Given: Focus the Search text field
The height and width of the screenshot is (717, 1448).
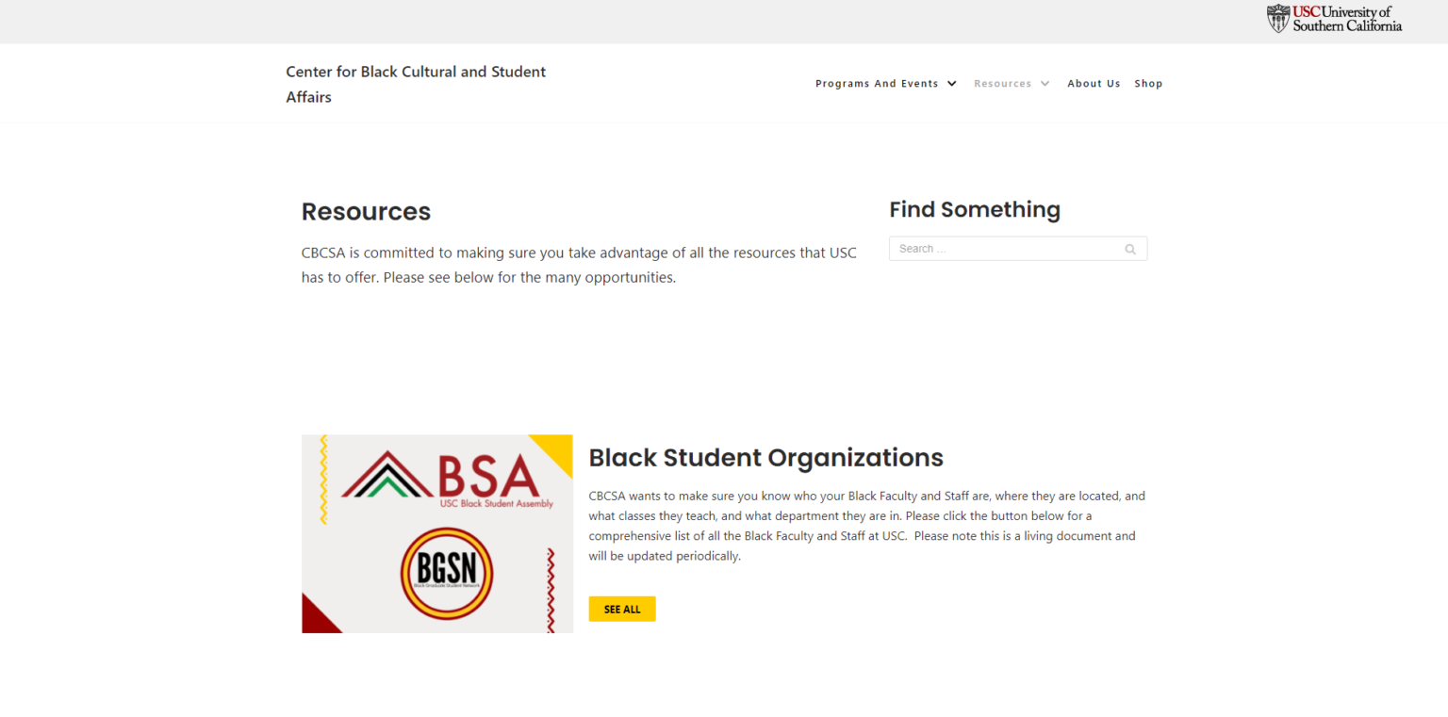Looking at the screenshot, I should 1005,249.
